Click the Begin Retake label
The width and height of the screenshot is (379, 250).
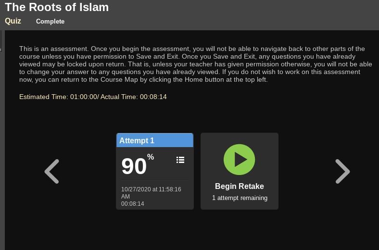pyautogui.click(x=240, y=186)
